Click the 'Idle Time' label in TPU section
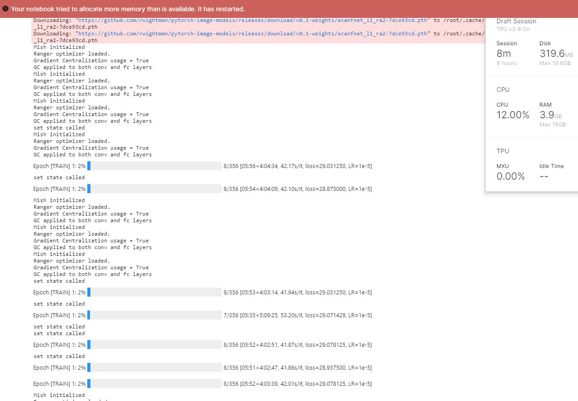 pyautogui.click(x=552, y=166)
